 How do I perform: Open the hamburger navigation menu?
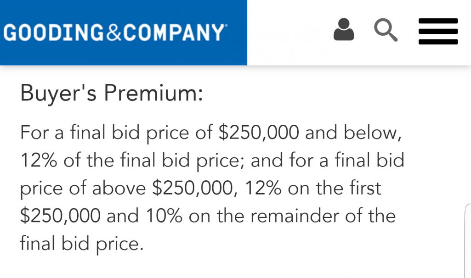click(438, 31)
